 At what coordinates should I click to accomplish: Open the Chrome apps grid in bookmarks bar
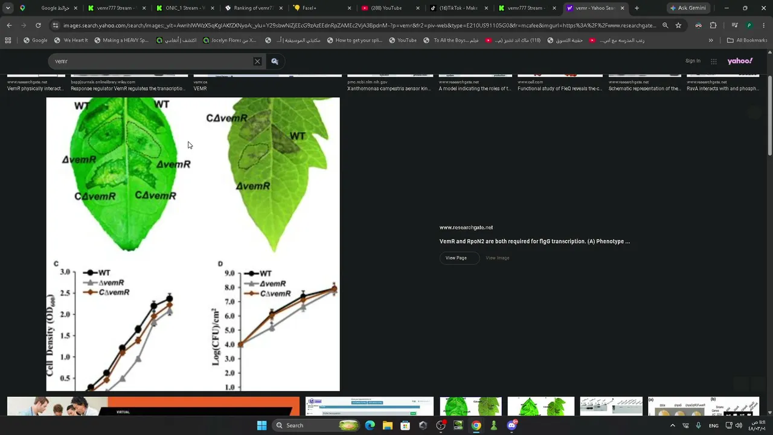click(8, 40)
